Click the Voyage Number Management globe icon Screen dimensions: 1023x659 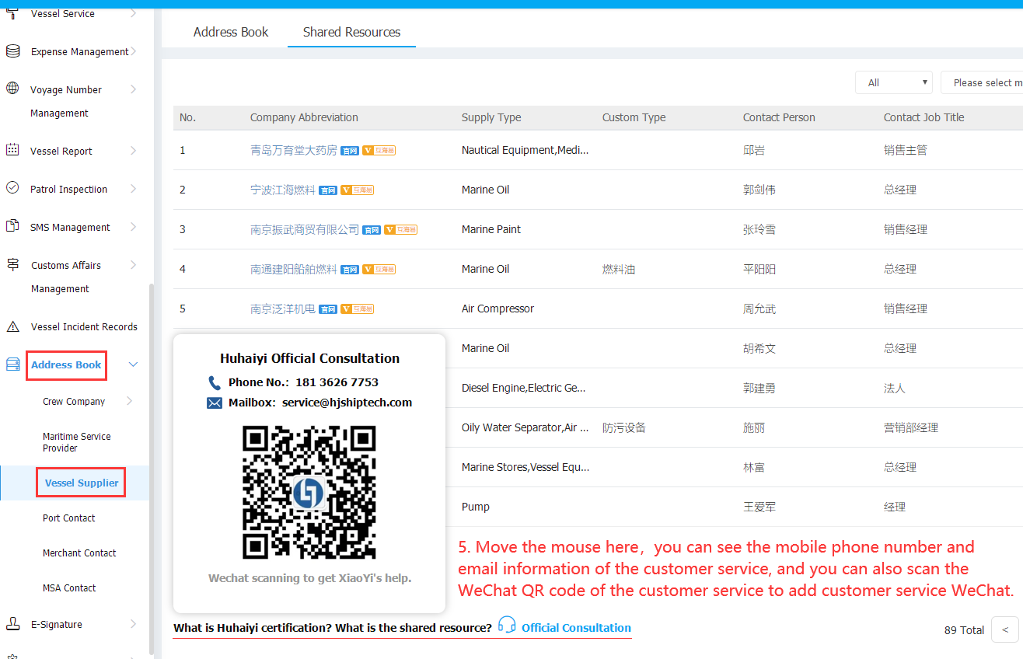[12, 88]
